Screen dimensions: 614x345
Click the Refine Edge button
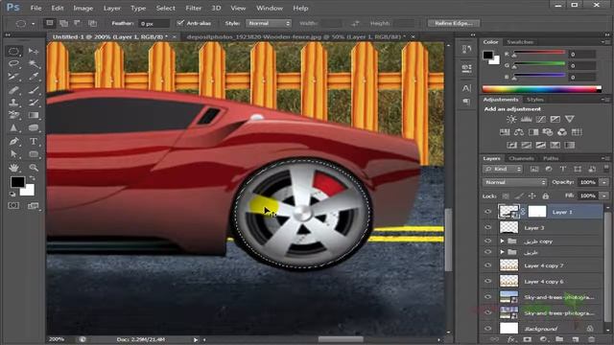click(x=454, y=23)
